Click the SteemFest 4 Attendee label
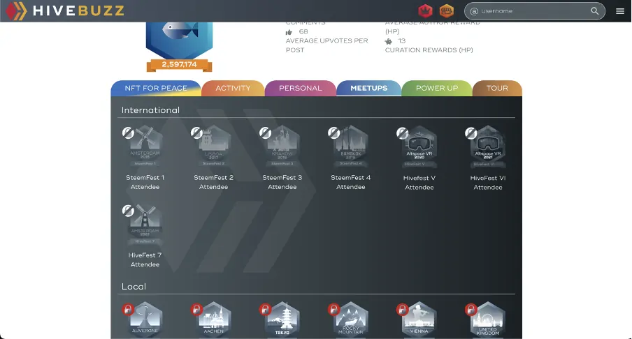The image size is (632, 339). coord(351,182)
